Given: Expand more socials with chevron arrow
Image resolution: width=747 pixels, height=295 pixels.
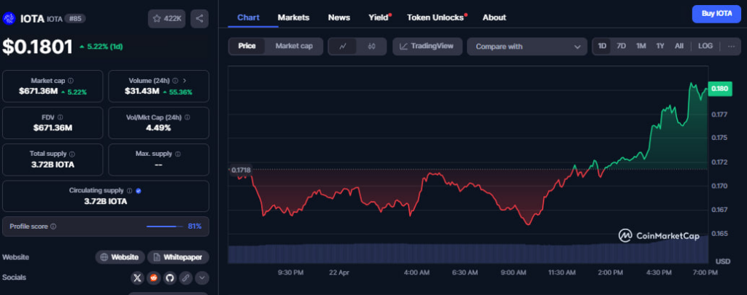Looking at the screenshot, I should pyautogui.click(x=202, y=278).
